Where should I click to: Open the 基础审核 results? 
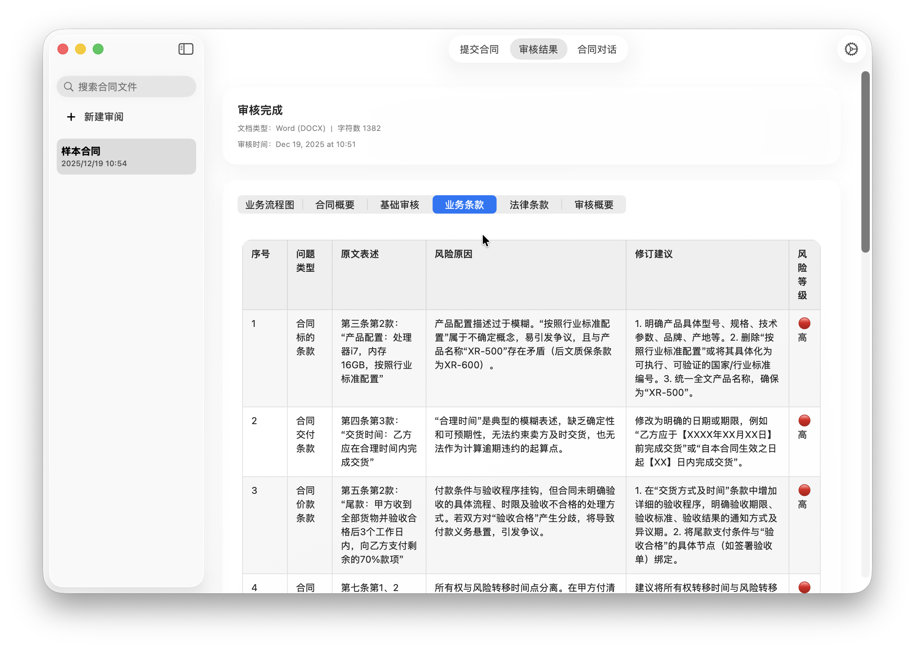point(399,204)
